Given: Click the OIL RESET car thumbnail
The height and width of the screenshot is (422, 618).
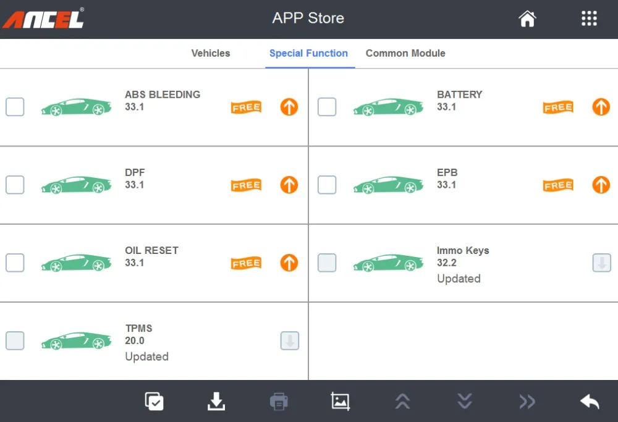Looking at the screenshot, I should click(76, 263).
